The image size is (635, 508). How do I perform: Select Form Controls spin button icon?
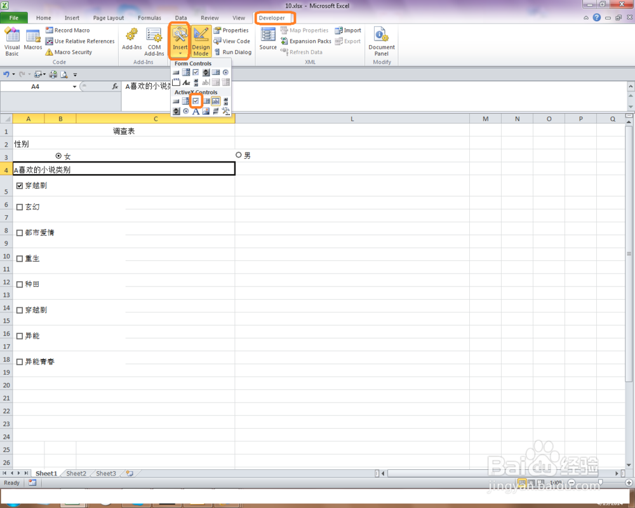(206, 72)
